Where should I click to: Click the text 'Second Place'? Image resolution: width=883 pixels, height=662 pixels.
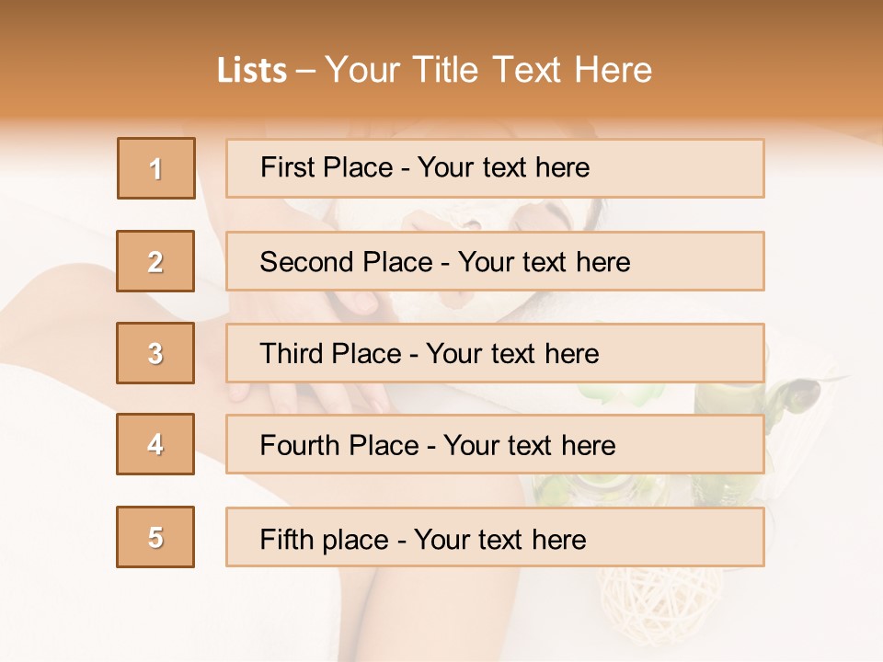coord(347,262)
